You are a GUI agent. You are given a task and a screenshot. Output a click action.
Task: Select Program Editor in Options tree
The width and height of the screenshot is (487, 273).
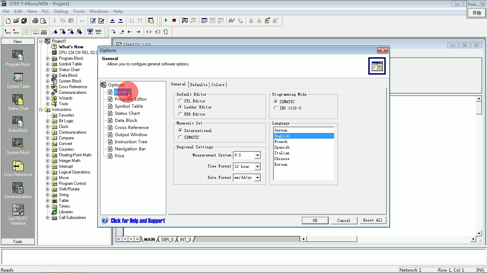[131, 99]
